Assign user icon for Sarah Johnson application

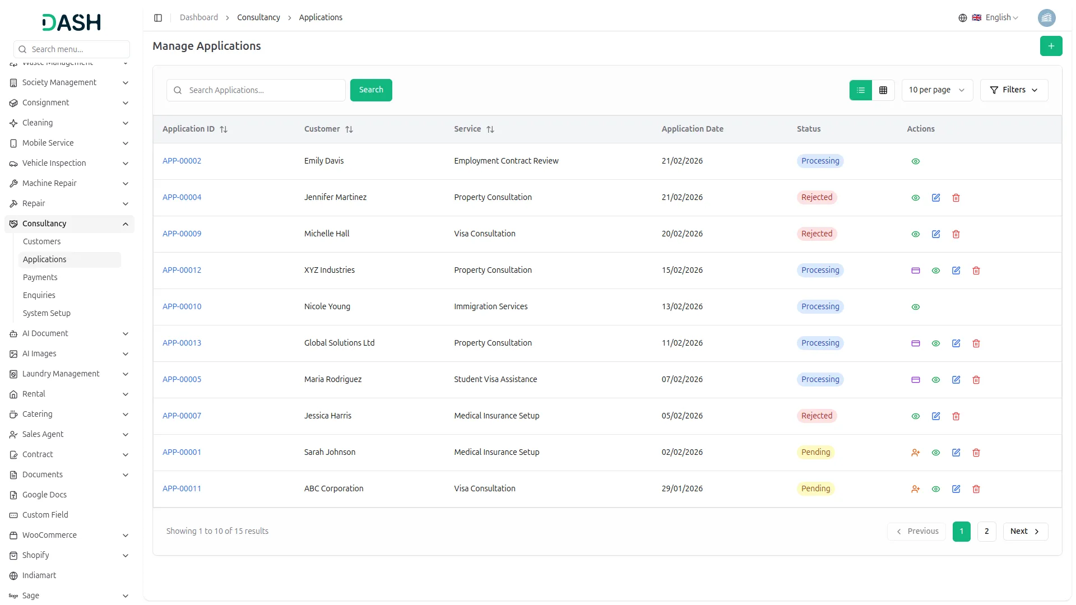916,453
